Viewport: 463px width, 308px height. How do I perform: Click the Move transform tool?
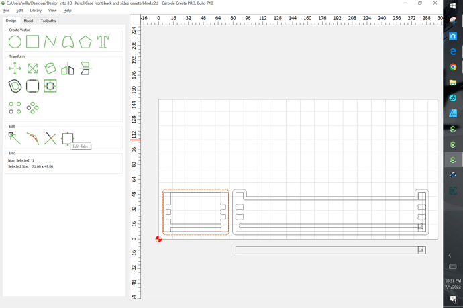(x=15, y=68)
